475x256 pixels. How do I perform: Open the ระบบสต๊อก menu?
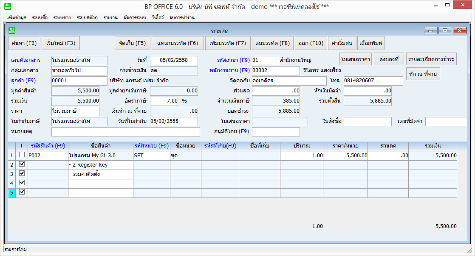pyautogui.click(x=87, y=17)
